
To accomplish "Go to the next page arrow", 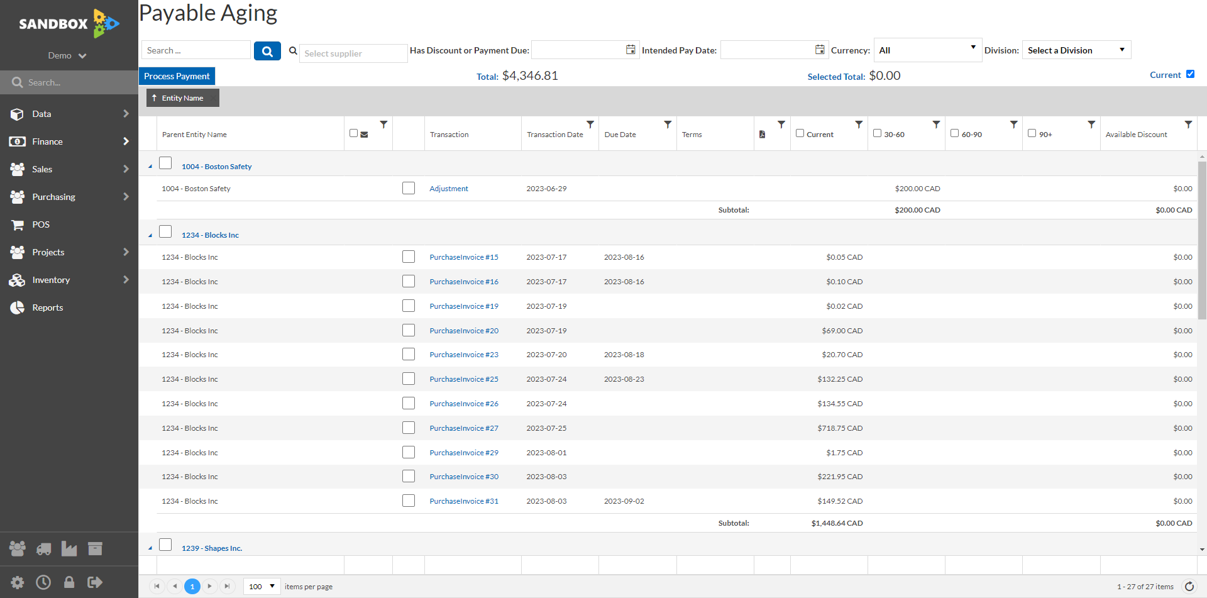I will coord(210,587).
